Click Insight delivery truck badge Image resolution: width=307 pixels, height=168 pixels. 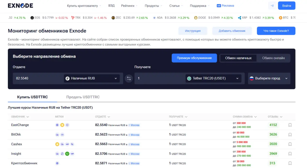tap(57, 154)
